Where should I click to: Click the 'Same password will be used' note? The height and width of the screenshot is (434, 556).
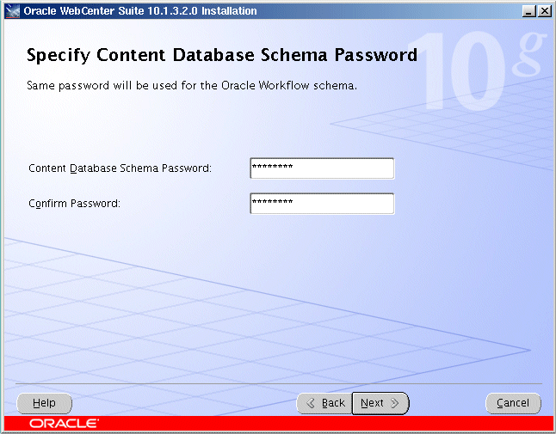coord(192,86)
